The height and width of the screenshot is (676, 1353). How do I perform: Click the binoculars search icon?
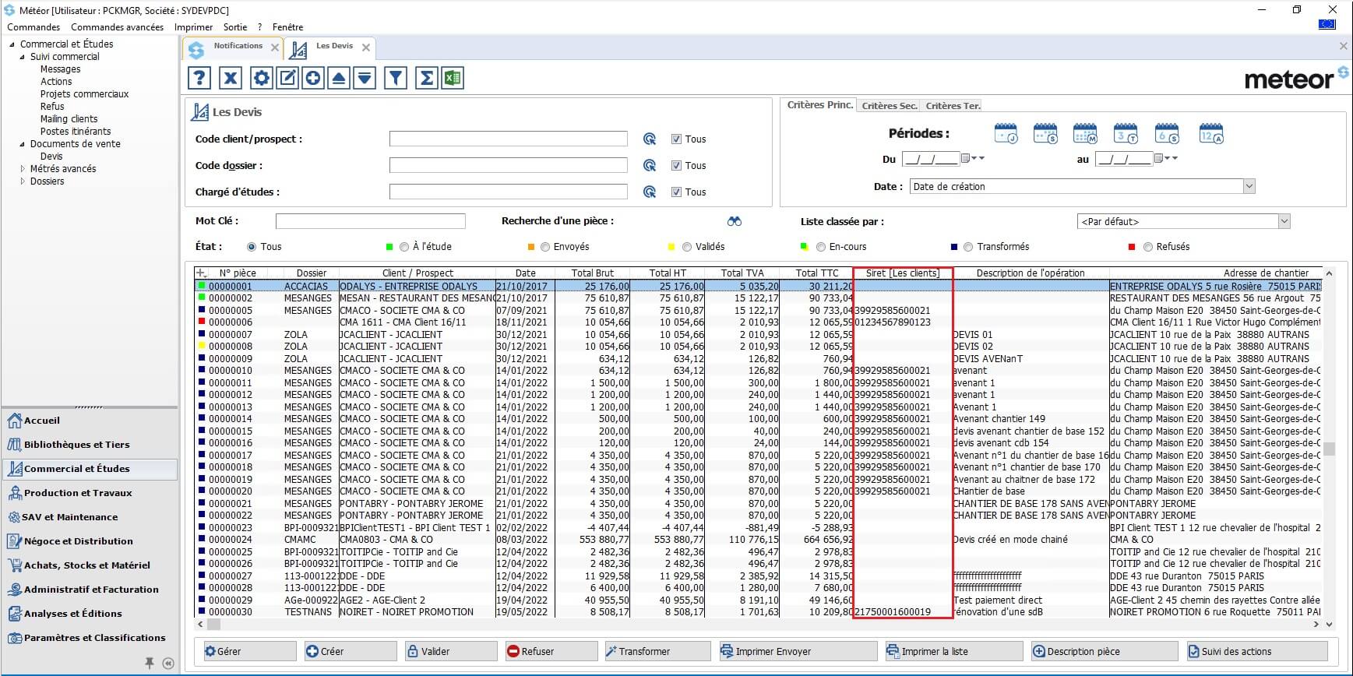coord(735,221)
